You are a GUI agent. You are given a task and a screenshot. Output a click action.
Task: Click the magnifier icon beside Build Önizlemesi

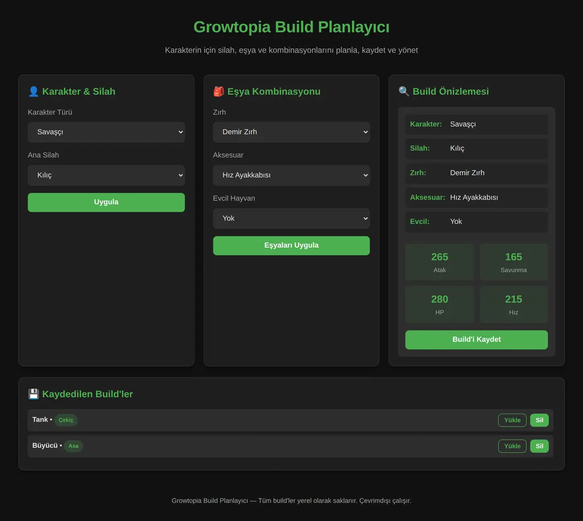(404, 91)
